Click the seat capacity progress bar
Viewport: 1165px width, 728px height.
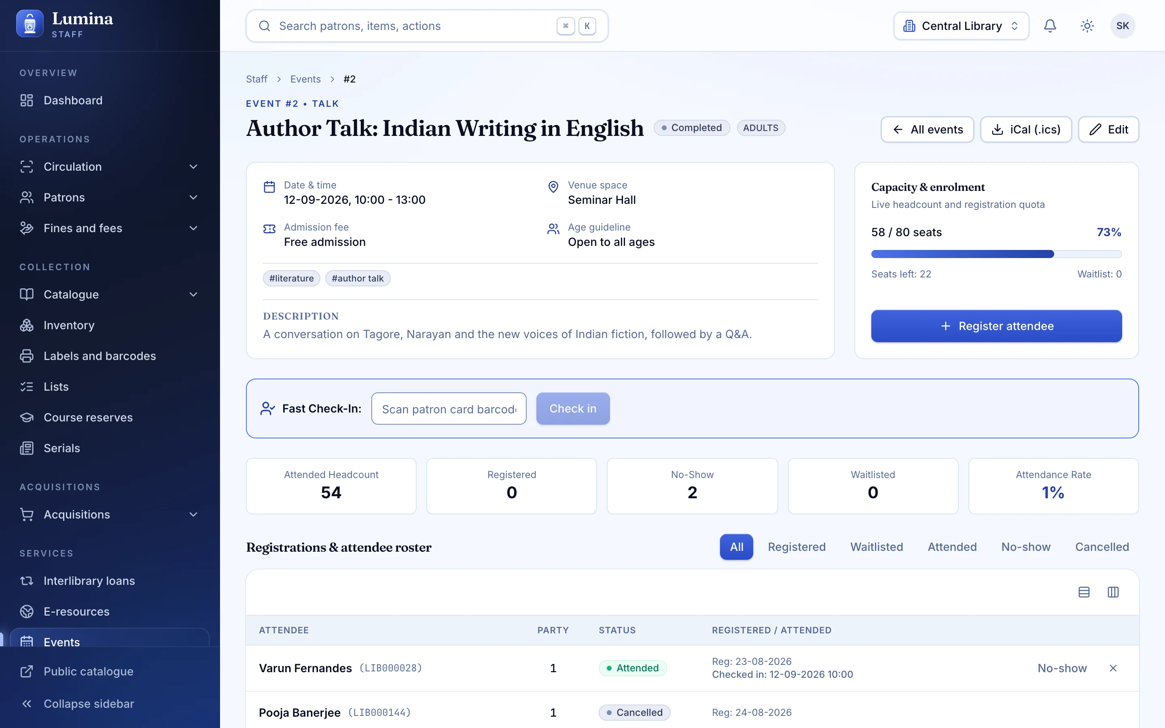point(996,254)
